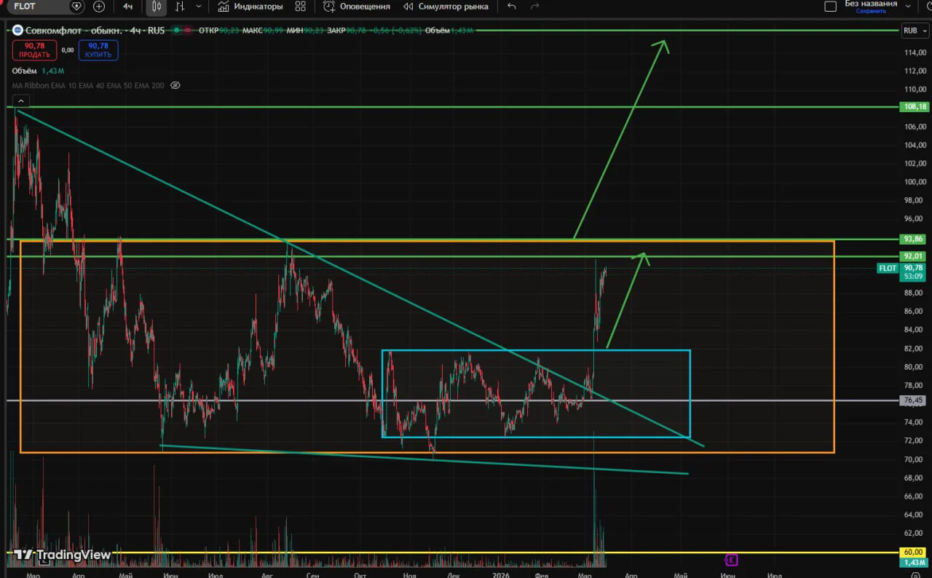The image size is (932, 578).
Task: Open the Оповещения alerts menu
Action: tap(357, 7)
